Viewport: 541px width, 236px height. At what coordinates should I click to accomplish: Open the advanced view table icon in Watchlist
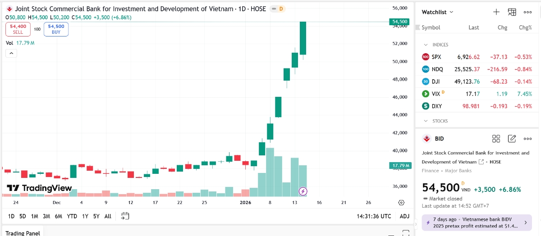click(512, 12)
